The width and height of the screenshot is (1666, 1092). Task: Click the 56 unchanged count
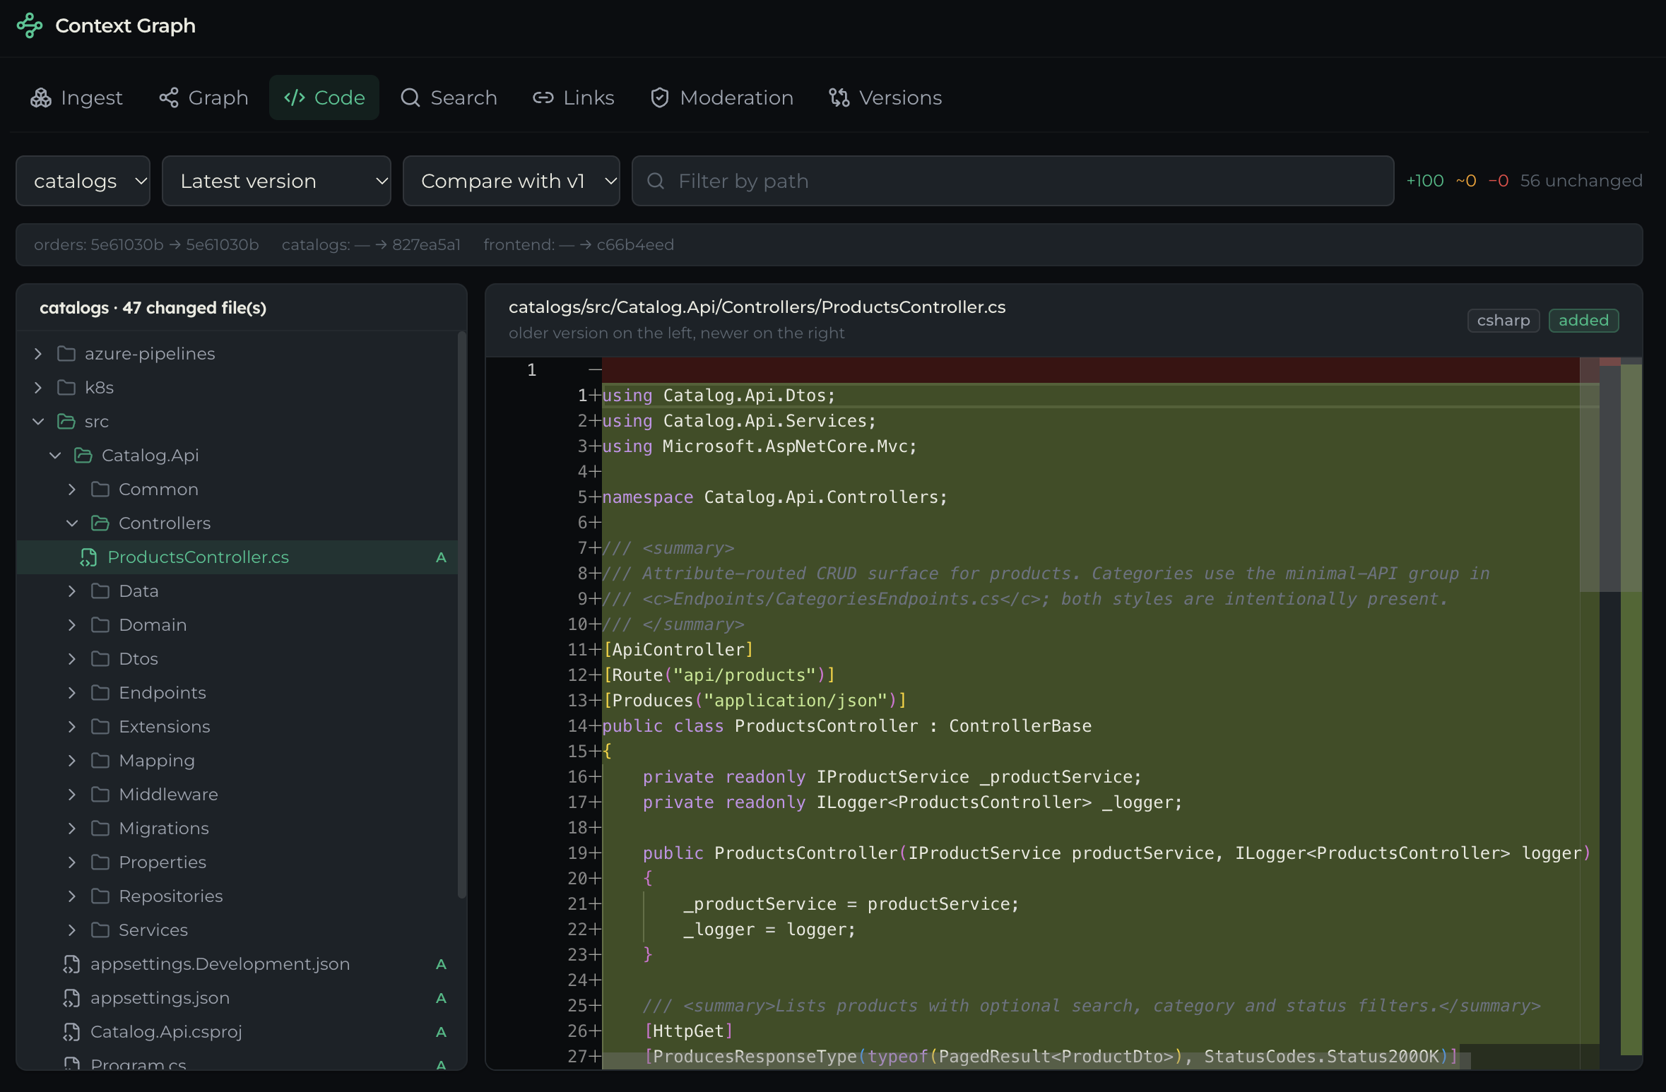1581,181
